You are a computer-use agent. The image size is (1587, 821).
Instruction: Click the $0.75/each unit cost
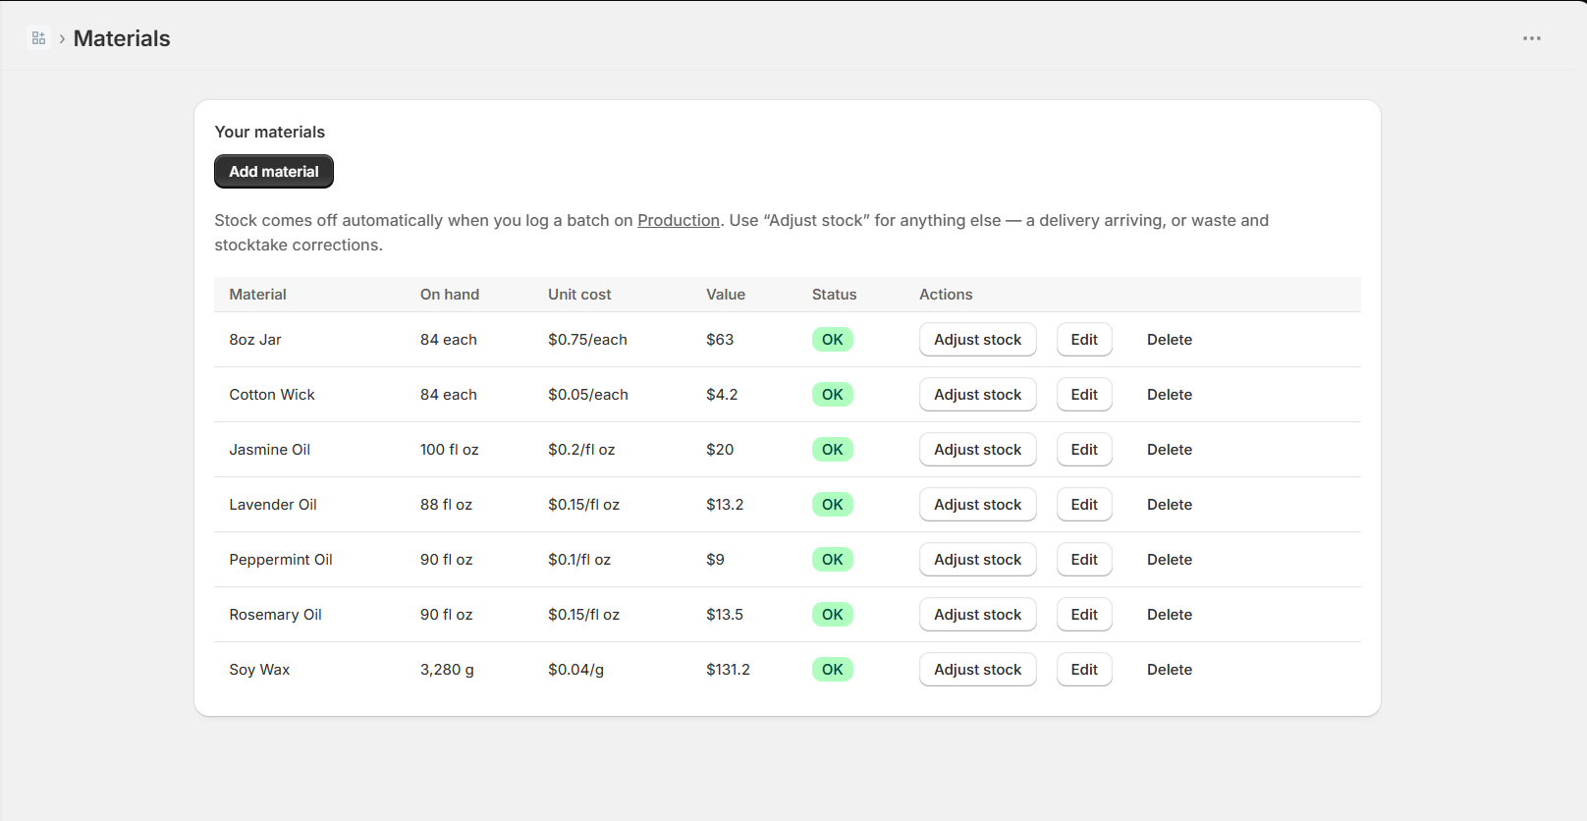[587, 340]
